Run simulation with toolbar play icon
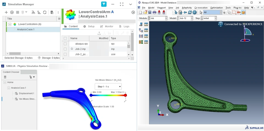This screenshot has height=131, width=264. click(12, 12)
